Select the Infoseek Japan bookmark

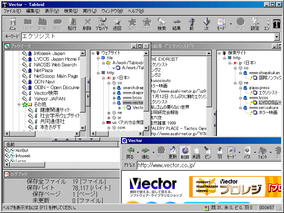[x=49, y=54]
